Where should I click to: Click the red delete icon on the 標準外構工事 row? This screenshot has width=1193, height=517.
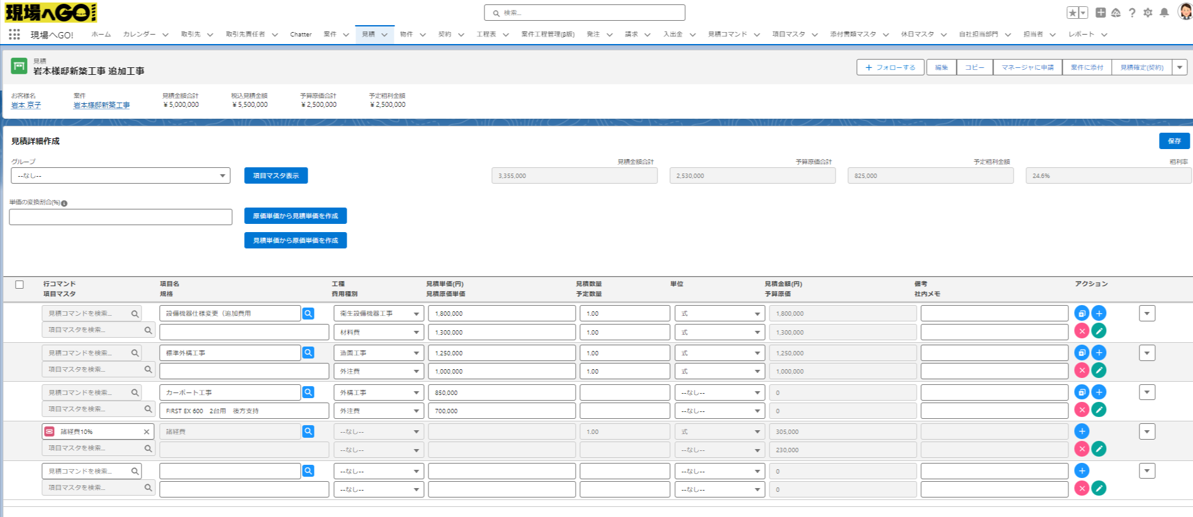pyautogui.click(x=1082, y=370)
